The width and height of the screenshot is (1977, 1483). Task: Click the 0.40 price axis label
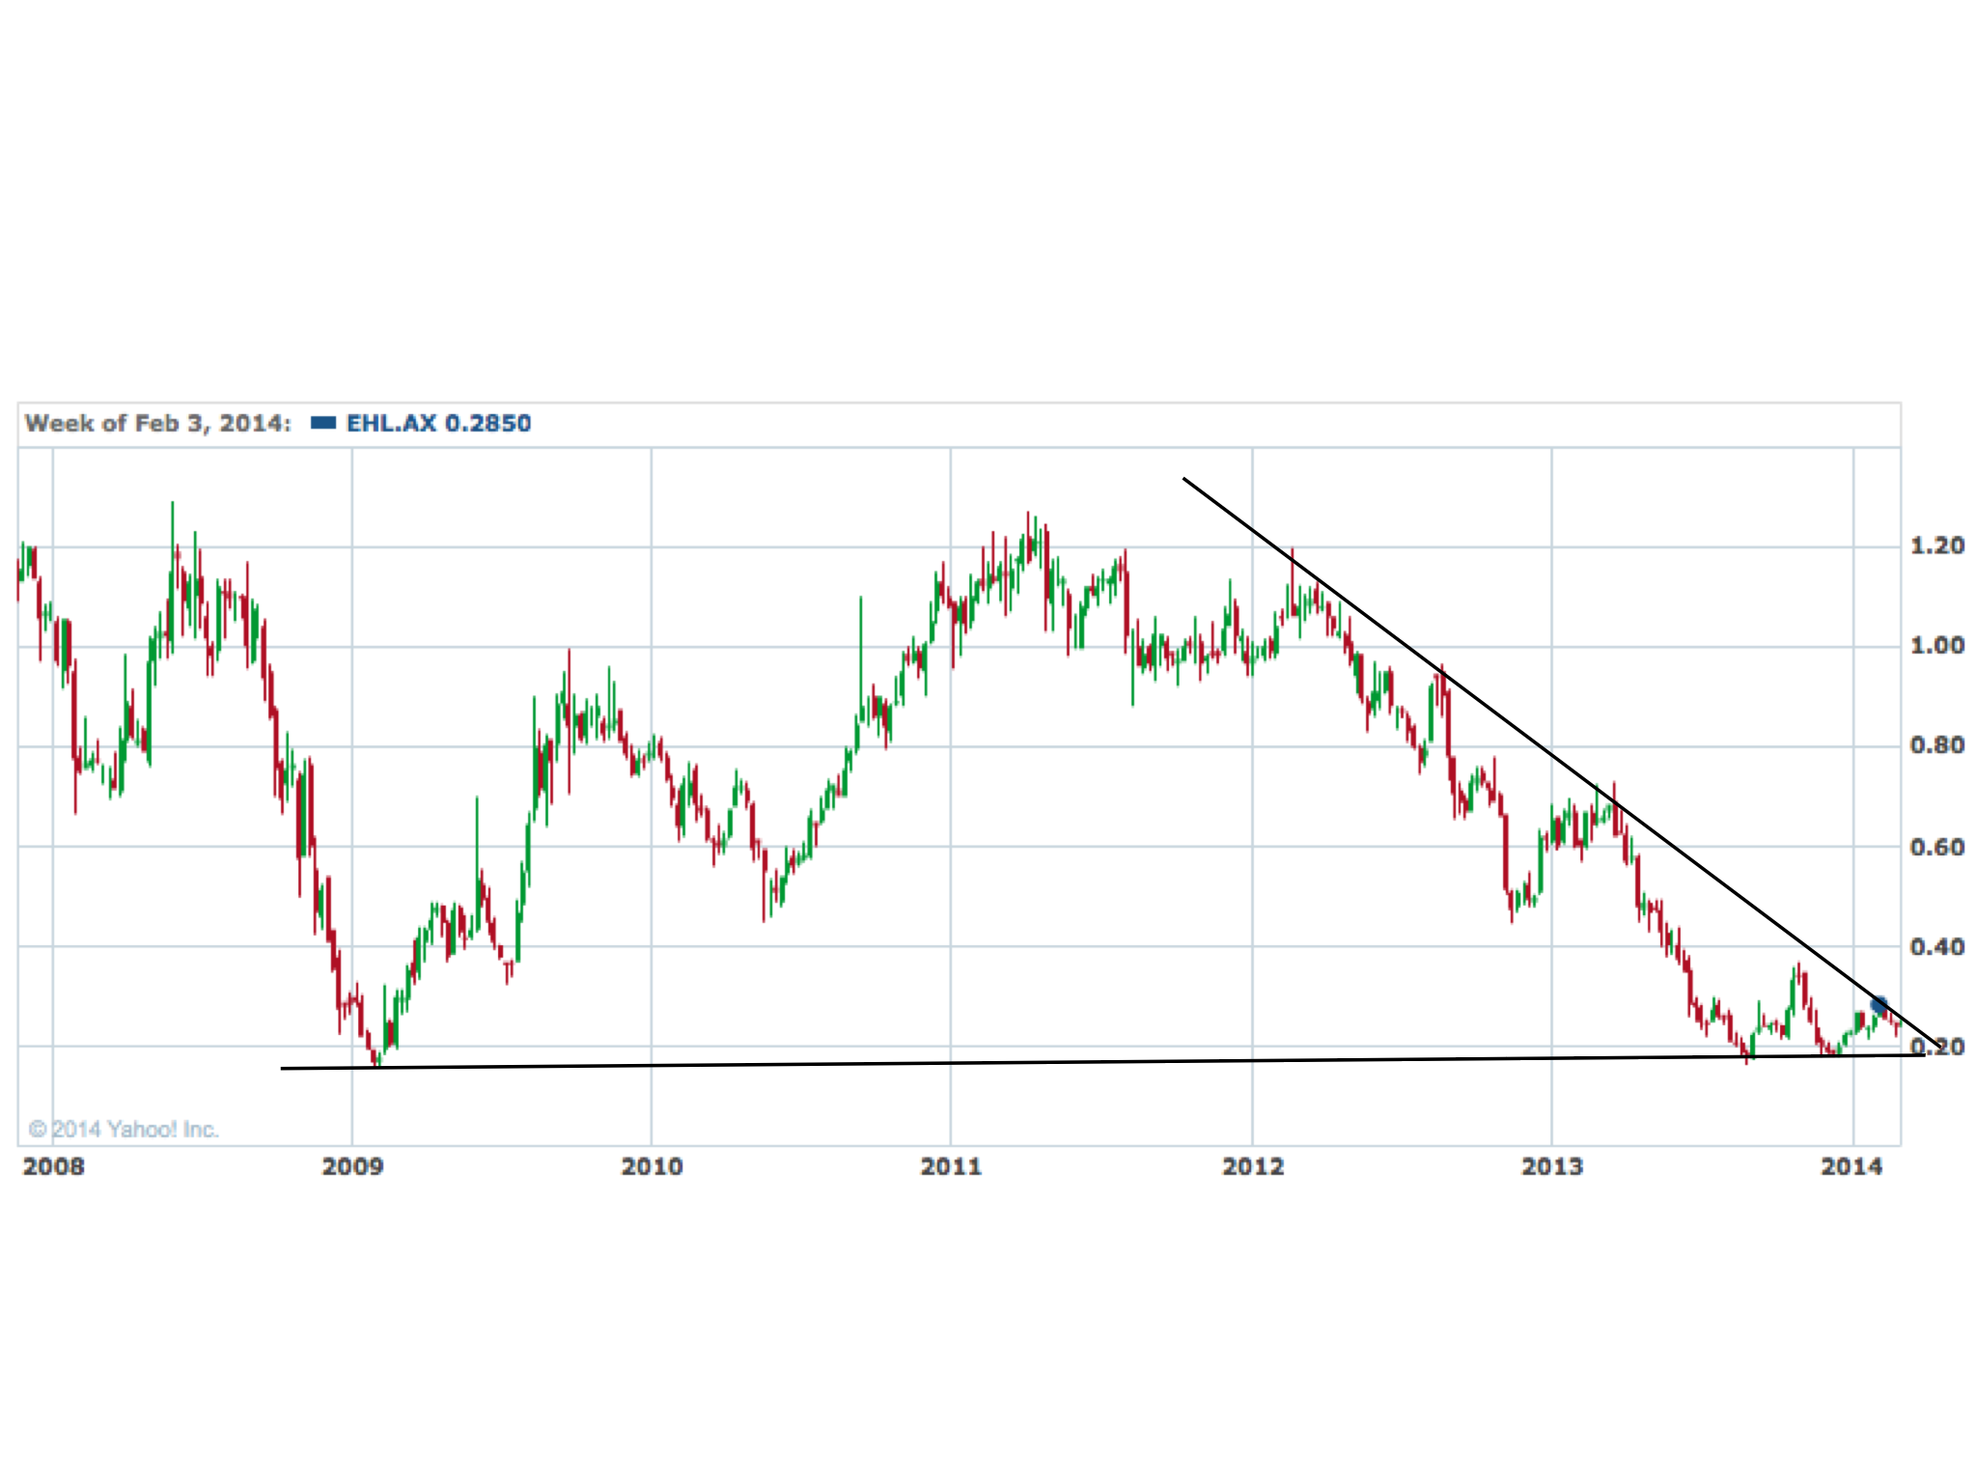click(1936, 947)
